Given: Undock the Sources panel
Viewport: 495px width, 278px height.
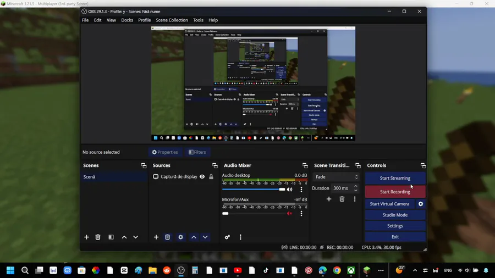Looking at the screenshot, I should (215, 165).
